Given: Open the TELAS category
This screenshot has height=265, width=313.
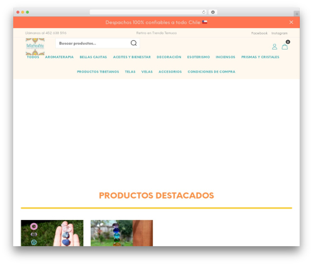Looking at the screenshot, I should [x=130, y=71].
